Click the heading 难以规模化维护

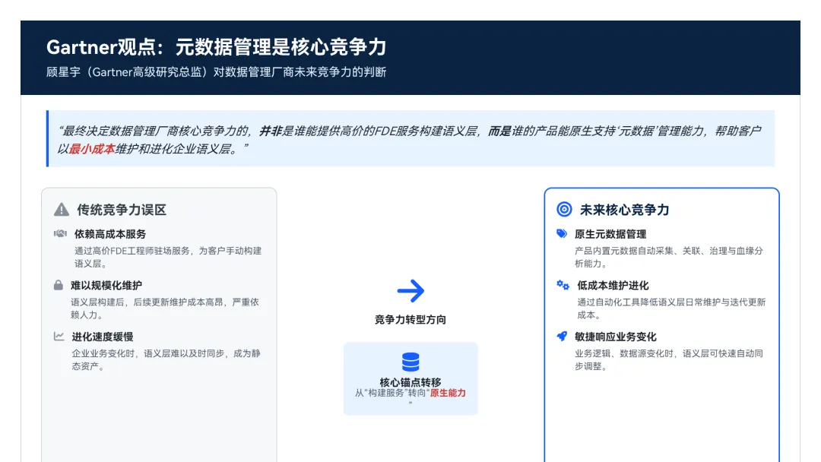click(106, 285)
